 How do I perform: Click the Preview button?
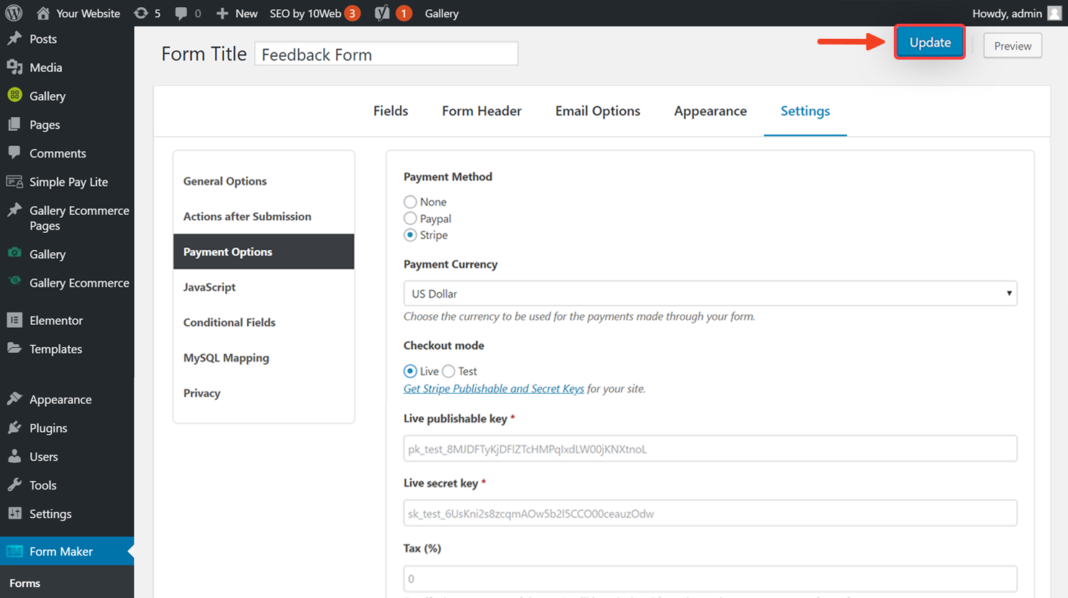coord(1013,46)
